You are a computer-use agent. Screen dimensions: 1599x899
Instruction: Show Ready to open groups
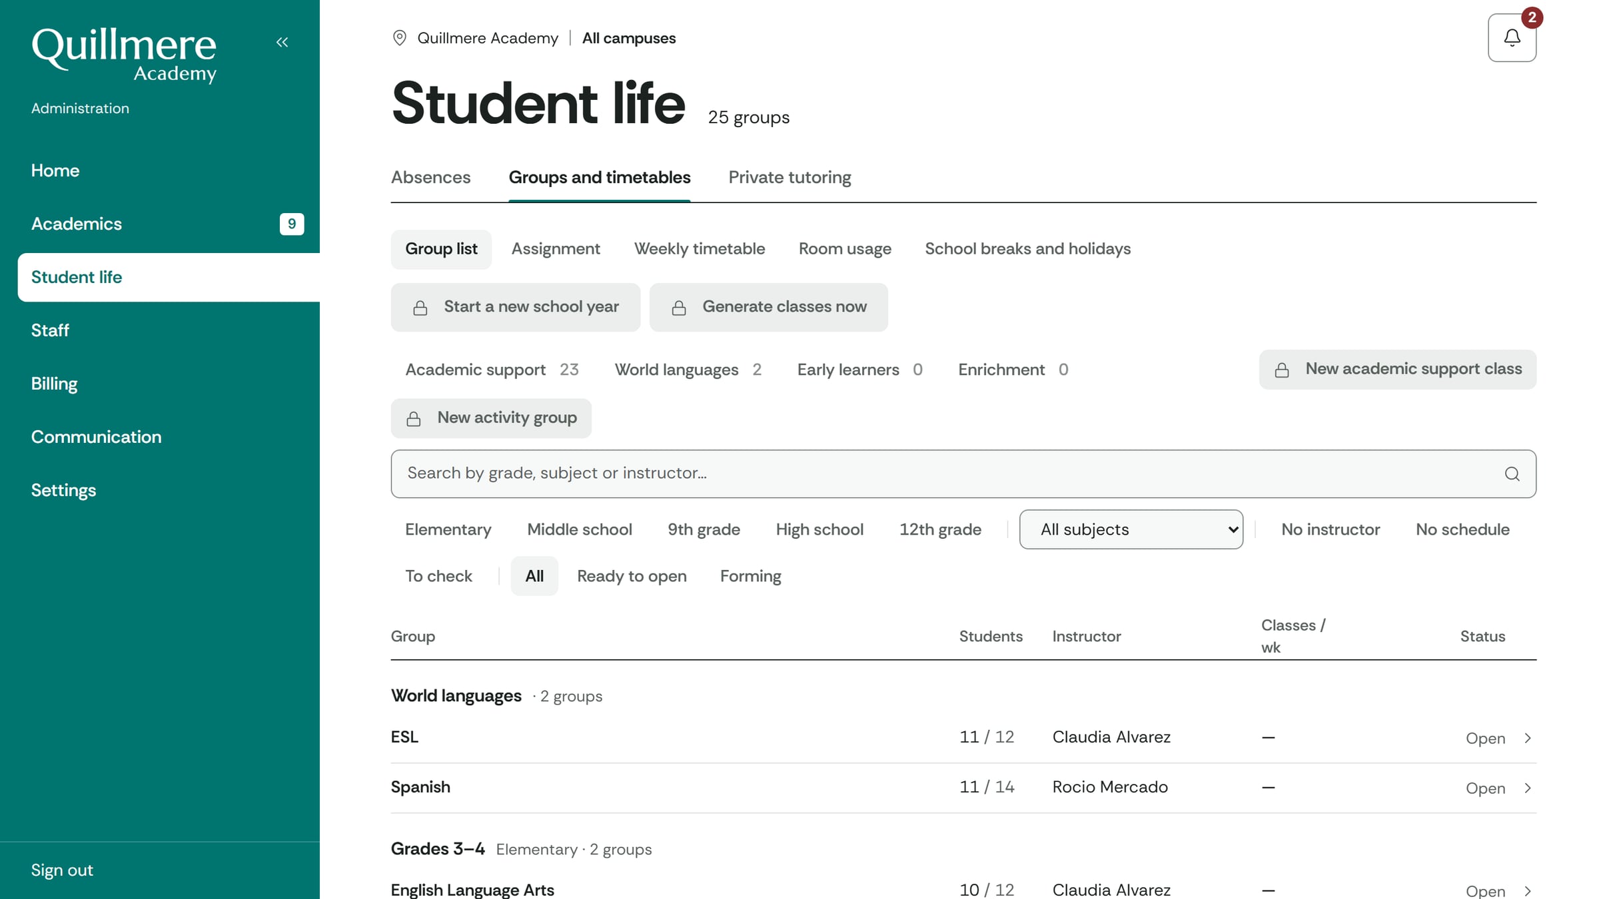(632, 576)
